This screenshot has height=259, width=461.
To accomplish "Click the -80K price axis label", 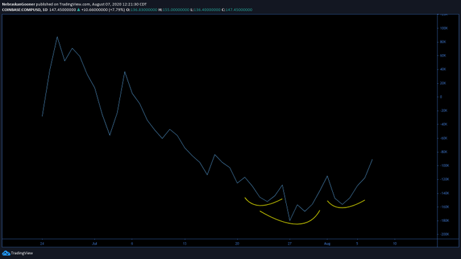I will pyautogui.click(x=443, y=152).
